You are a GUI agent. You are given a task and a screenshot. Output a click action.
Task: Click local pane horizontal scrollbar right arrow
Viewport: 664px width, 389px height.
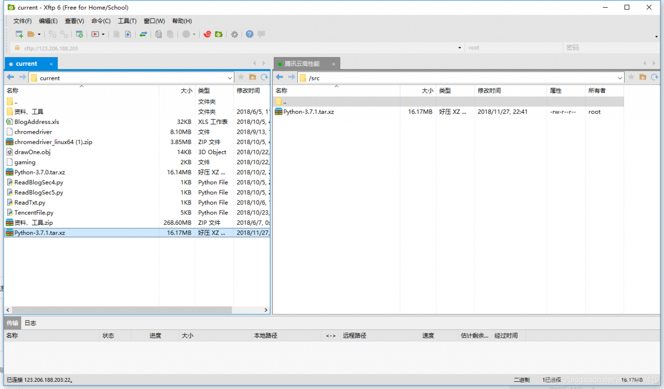[x=266, y=310]
